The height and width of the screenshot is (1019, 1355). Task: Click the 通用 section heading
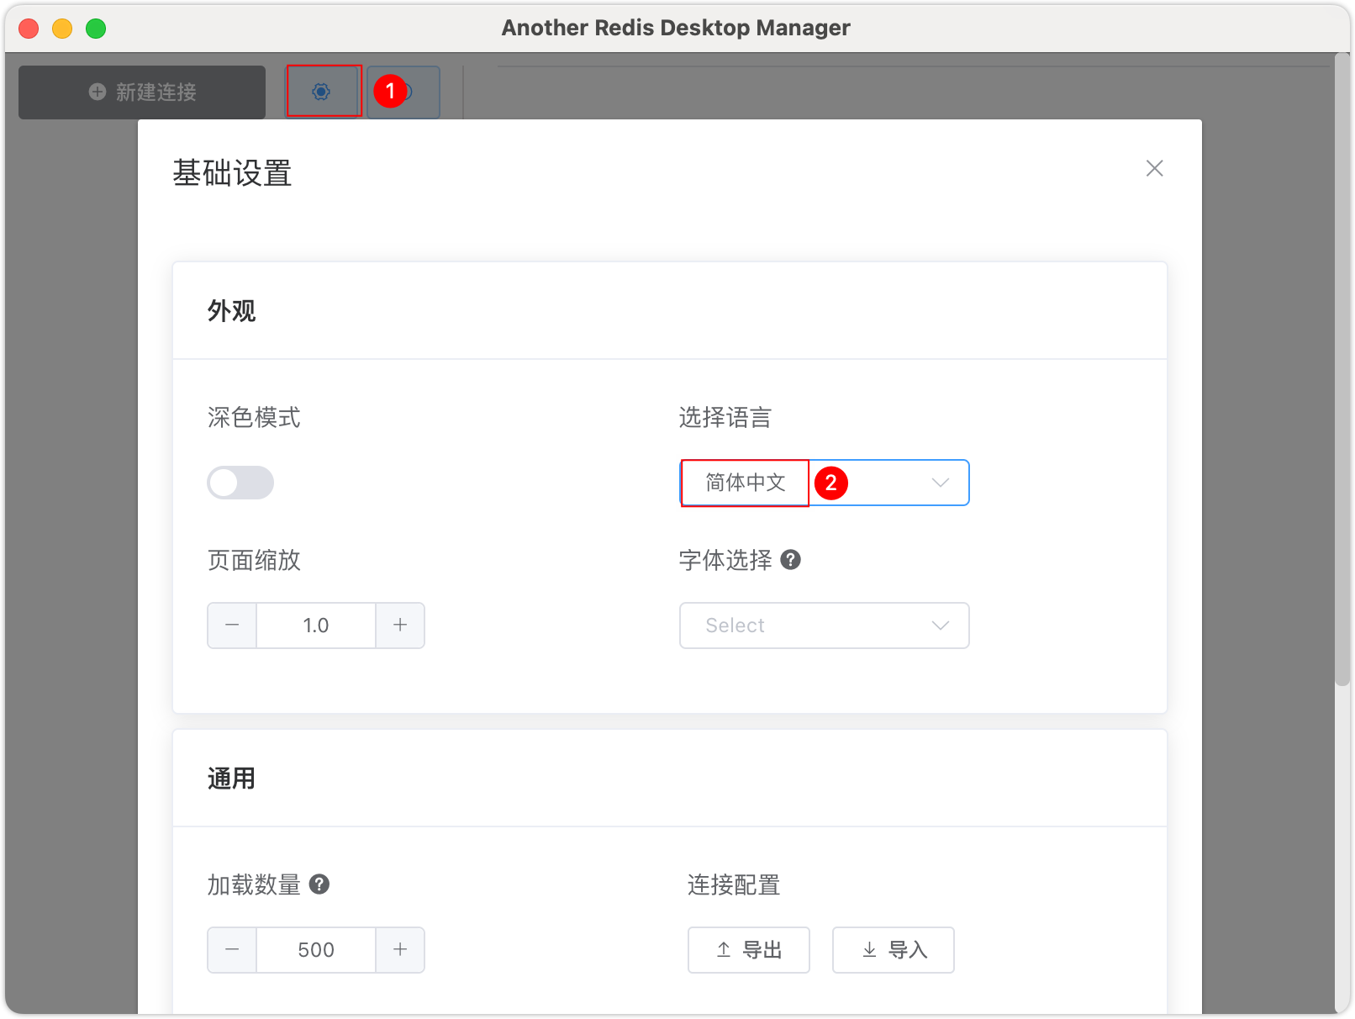coord(231,779)
